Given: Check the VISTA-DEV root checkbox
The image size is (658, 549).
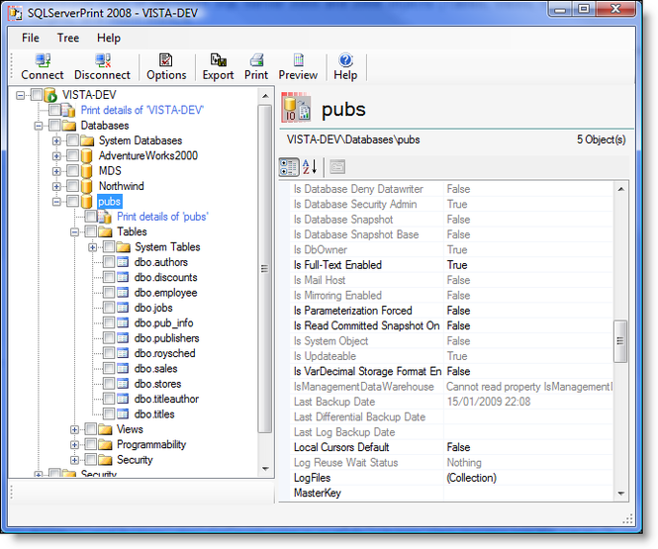Looking at the screenshot, I should (x=37, y=95).
